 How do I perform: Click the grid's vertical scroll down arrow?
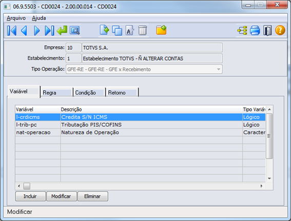point(269,178)
